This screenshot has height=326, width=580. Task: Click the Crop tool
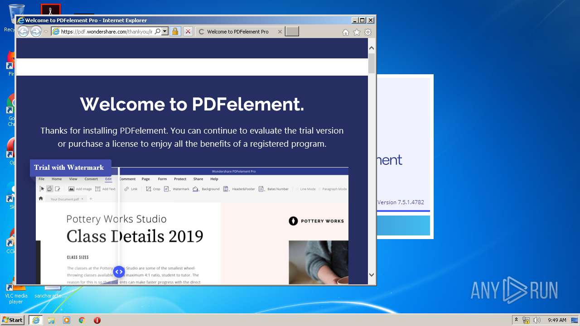tap(153, 189)
